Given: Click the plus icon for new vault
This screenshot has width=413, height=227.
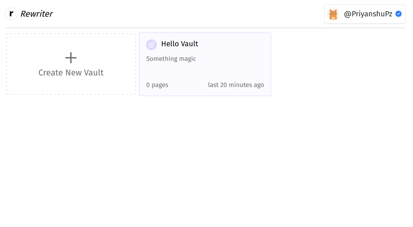Looking at the screenshot, I should tap(71, 58).
